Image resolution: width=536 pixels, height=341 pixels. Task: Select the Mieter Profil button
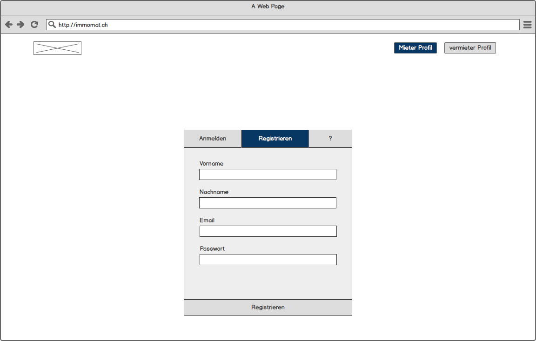pyautogui.click(x=415, y=48)
